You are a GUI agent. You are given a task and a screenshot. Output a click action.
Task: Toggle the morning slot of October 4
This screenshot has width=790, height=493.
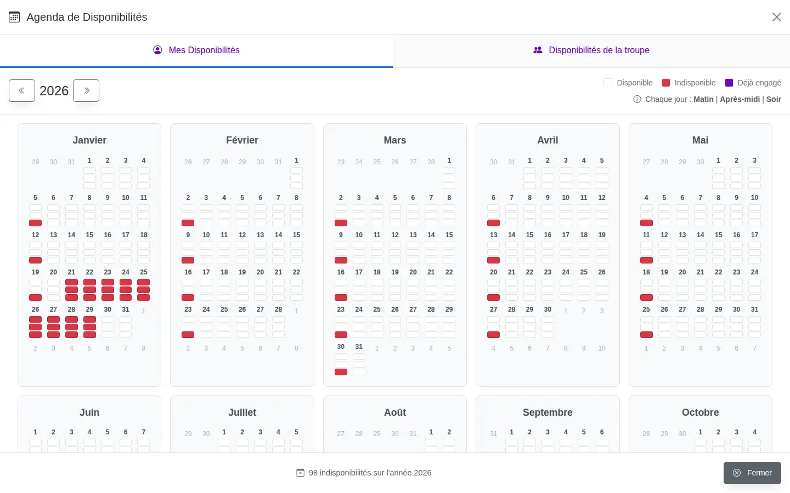pos(754,442)
